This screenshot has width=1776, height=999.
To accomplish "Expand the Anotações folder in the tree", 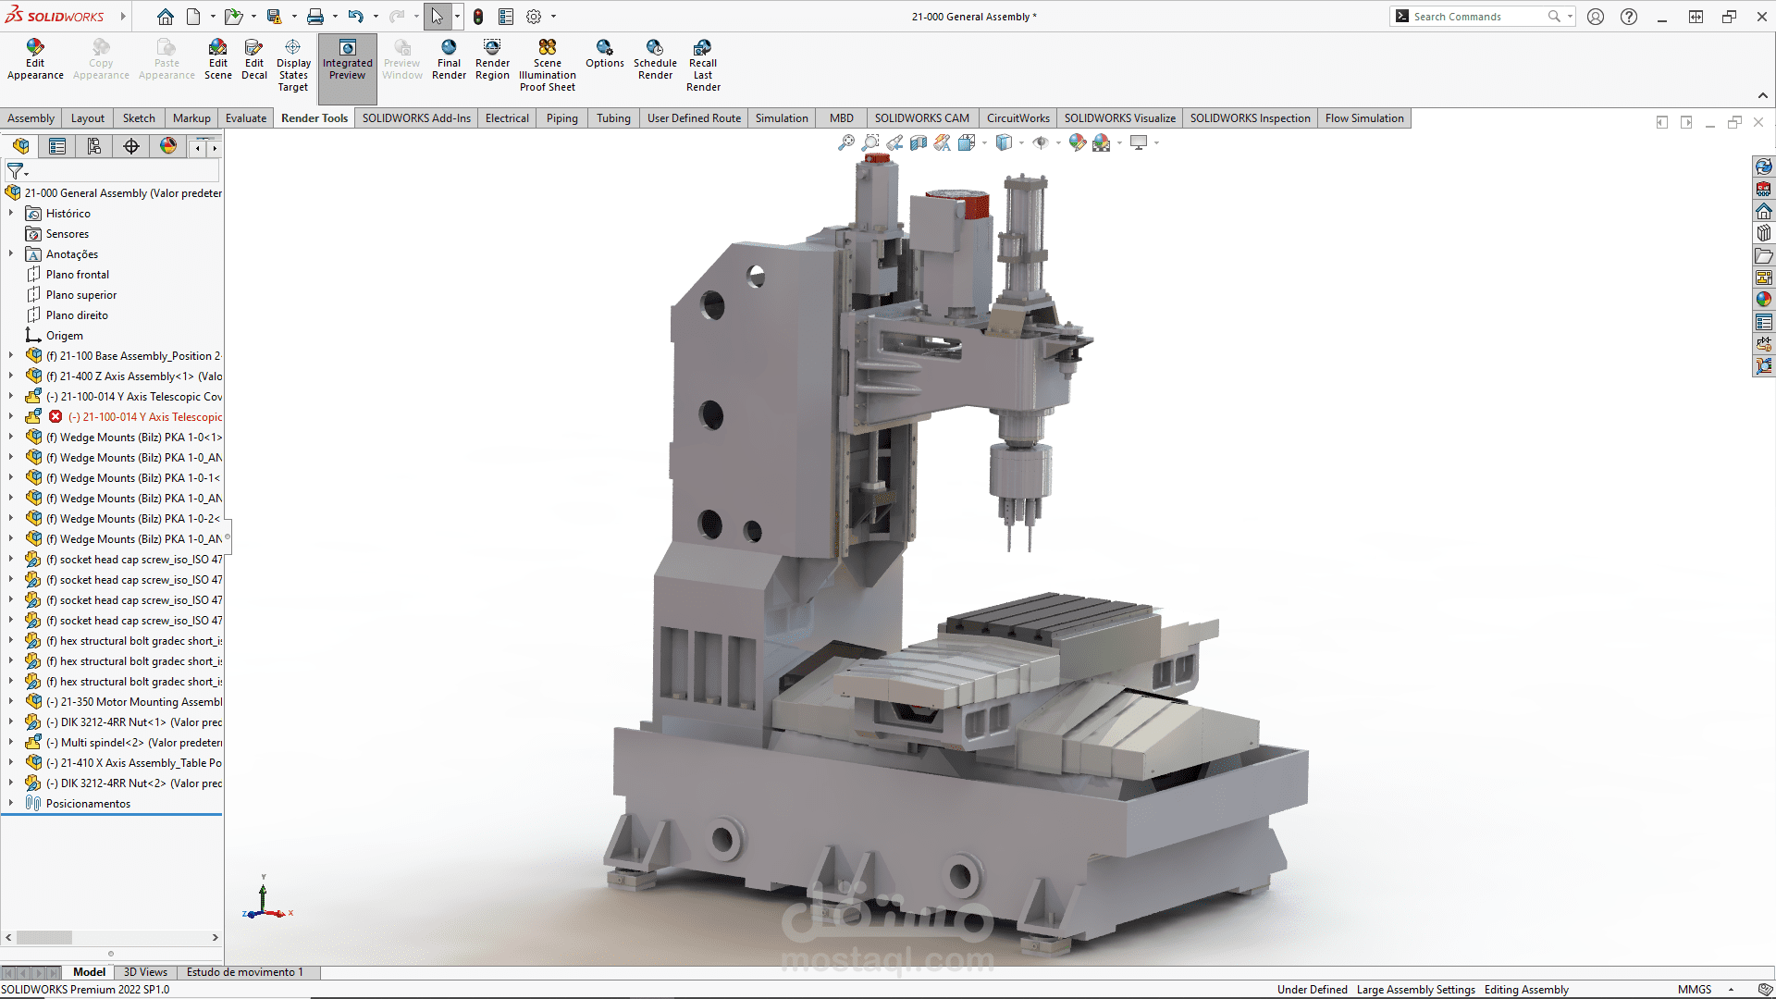I will click(11, 253).
